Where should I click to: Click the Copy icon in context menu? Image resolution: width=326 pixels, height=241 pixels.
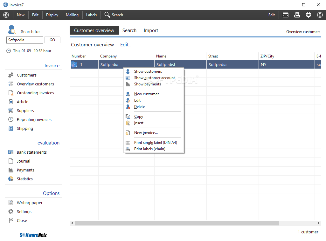[128, 117]
